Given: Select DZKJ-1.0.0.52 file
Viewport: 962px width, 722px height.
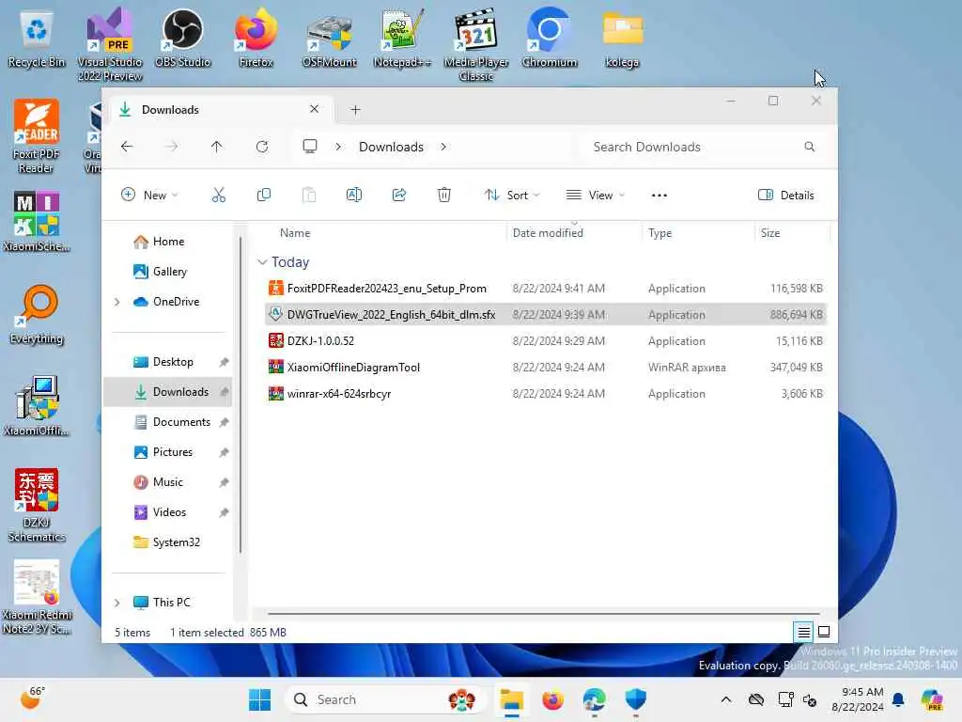Looking at the screenshot, I should click(x=546, y=340).
